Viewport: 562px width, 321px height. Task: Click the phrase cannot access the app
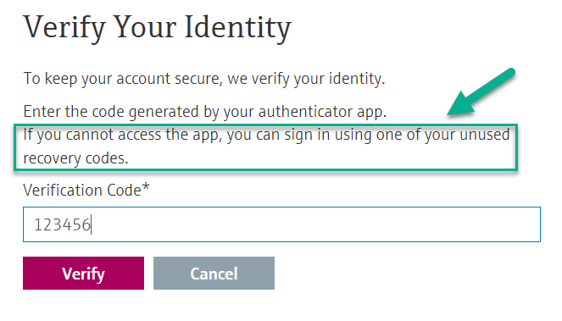(x=144, y=135)
